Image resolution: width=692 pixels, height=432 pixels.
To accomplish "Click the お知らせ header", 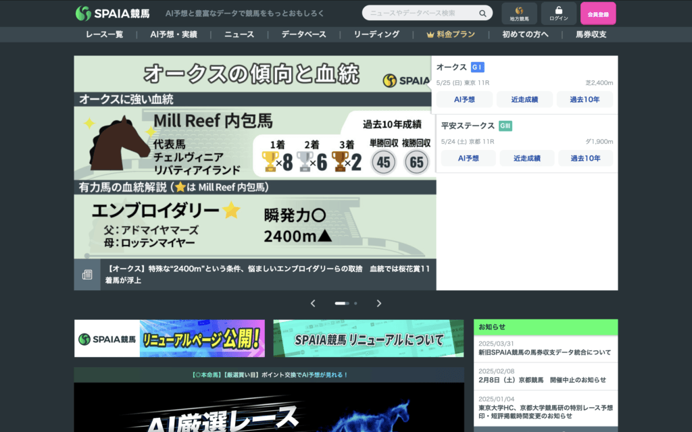I will pos(546,327).
